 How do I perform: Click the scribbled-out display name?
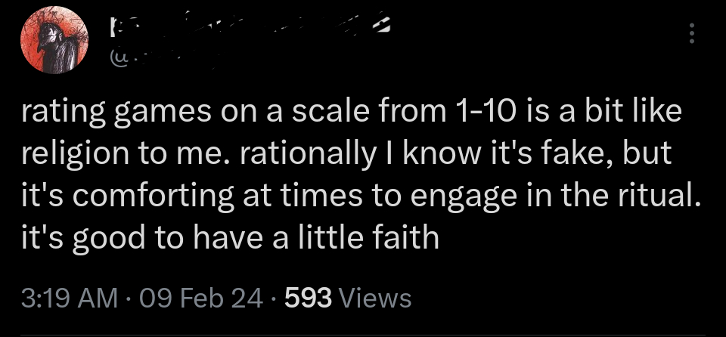(x=250, y=29)
